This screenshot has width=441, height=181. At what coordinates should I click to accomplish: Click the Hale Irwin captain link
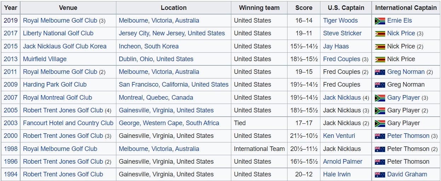click(336, 174)
